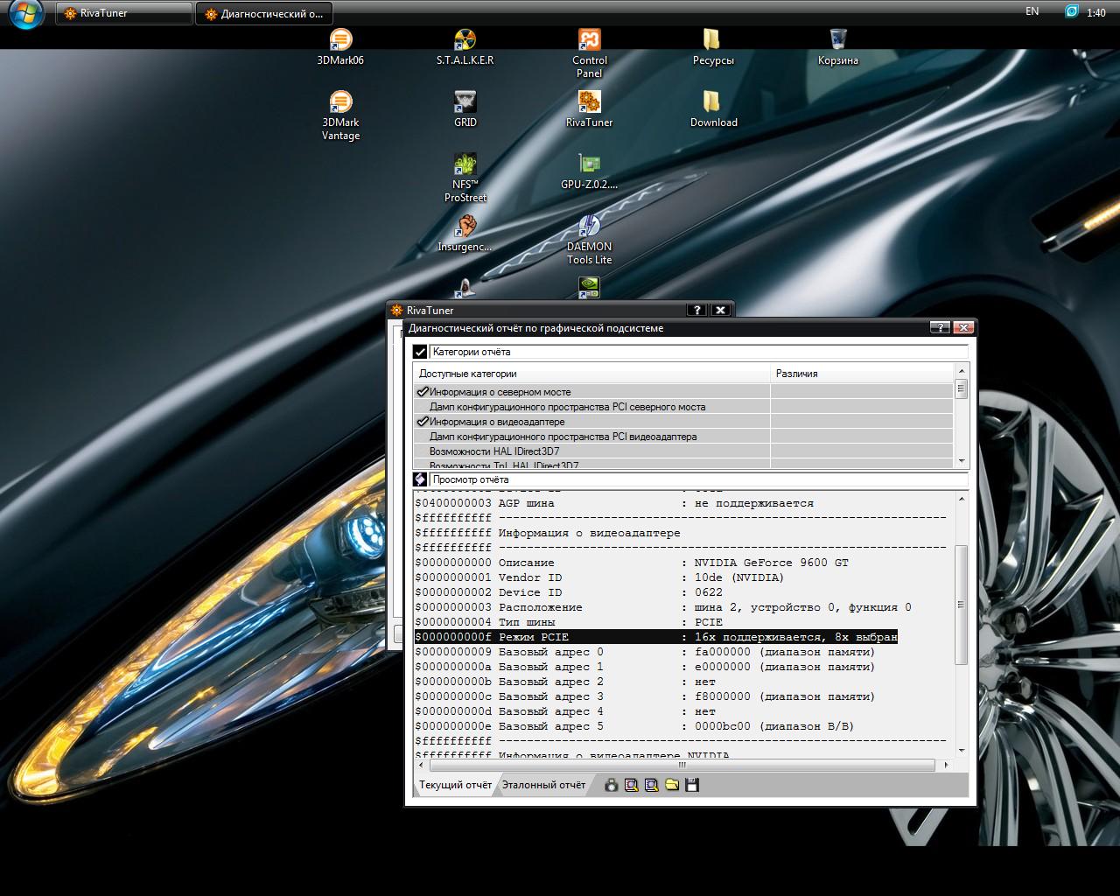
Task: Collapse the Просмотр отчёта section
Action: [420, 479]
